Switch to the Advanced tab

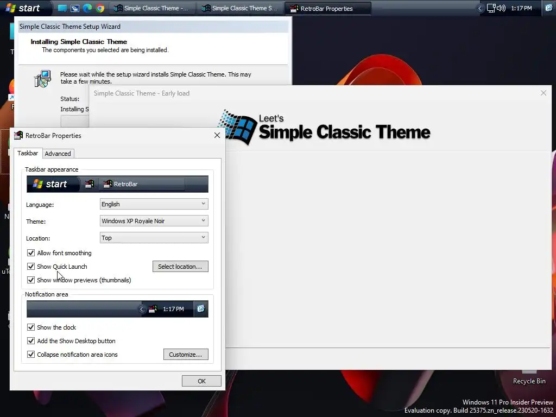(58, 154)
